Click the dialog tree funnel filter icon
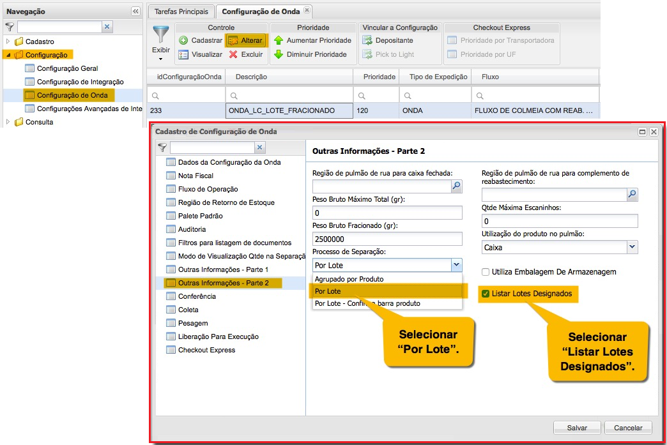Image resolution: width=667 pixels, height=445 pixels. click(x=162, y=147)
